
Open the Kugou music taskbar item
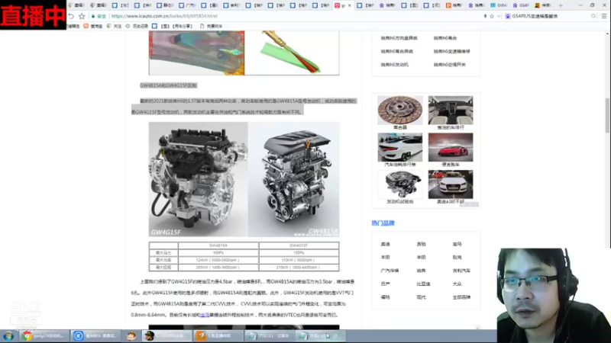pos(96,336)
